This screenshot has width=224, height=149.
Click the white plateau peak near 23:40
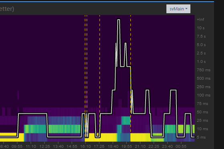[x=173, y=90]
